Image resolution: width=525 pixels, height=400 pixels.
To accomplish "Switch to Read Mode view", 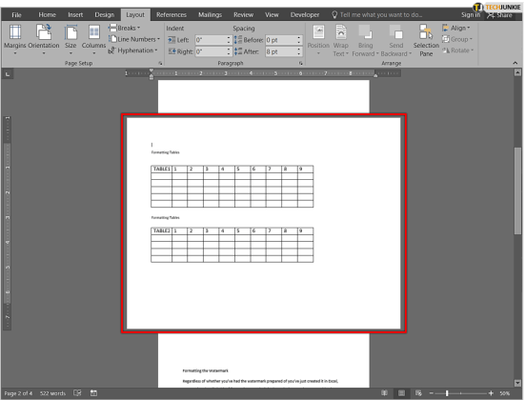I will 384,393.
